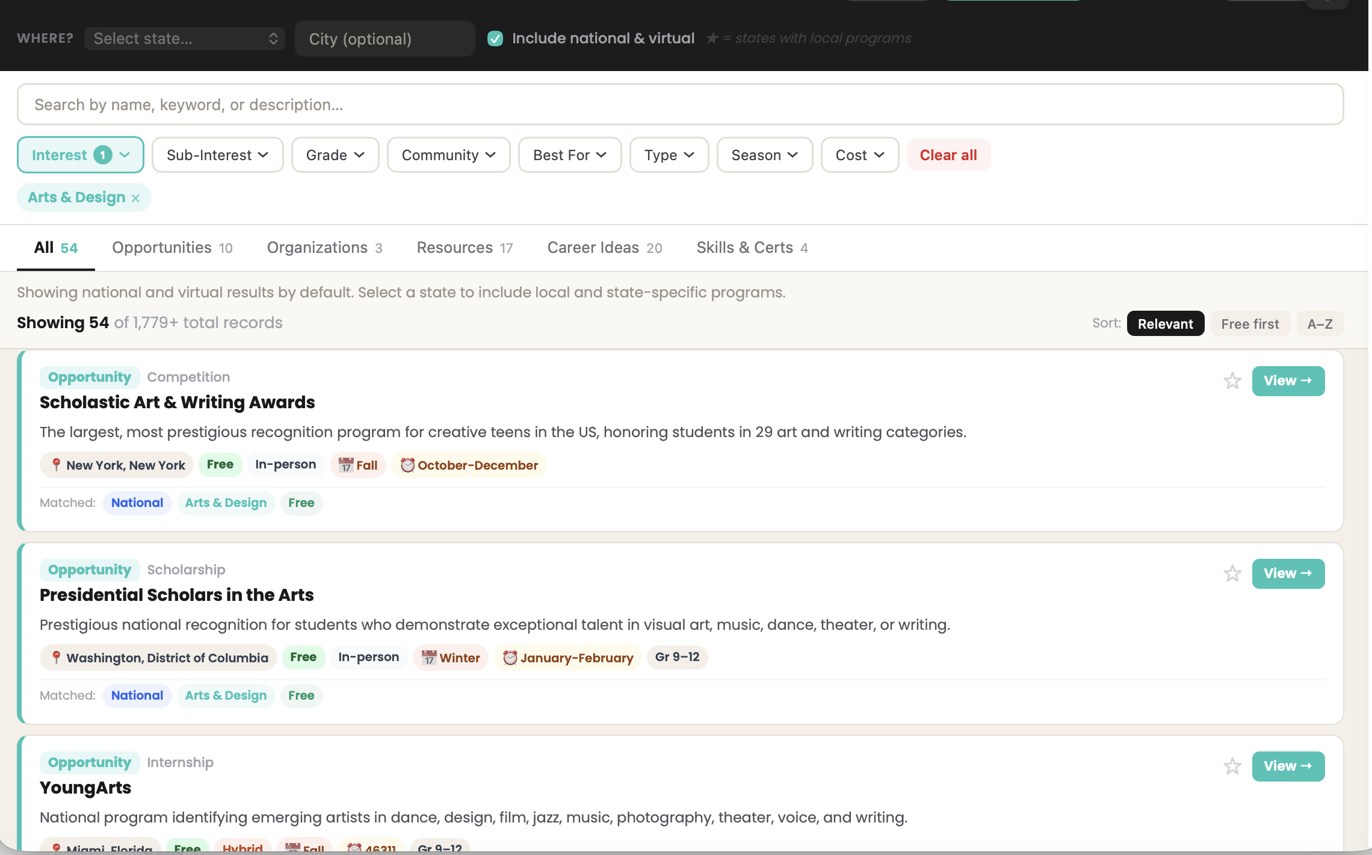Click the name, keyword, or description search box

(680, 104)
